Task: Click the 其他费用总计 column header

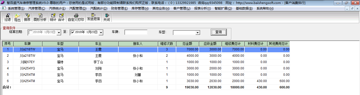Action: point(278,44)
